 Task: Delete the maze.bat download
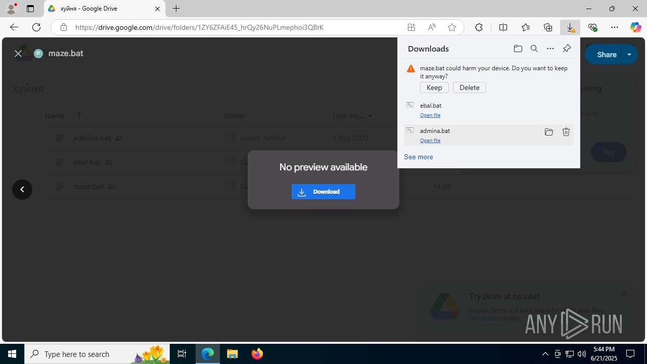pyautogui.click(x=470, y=87)
